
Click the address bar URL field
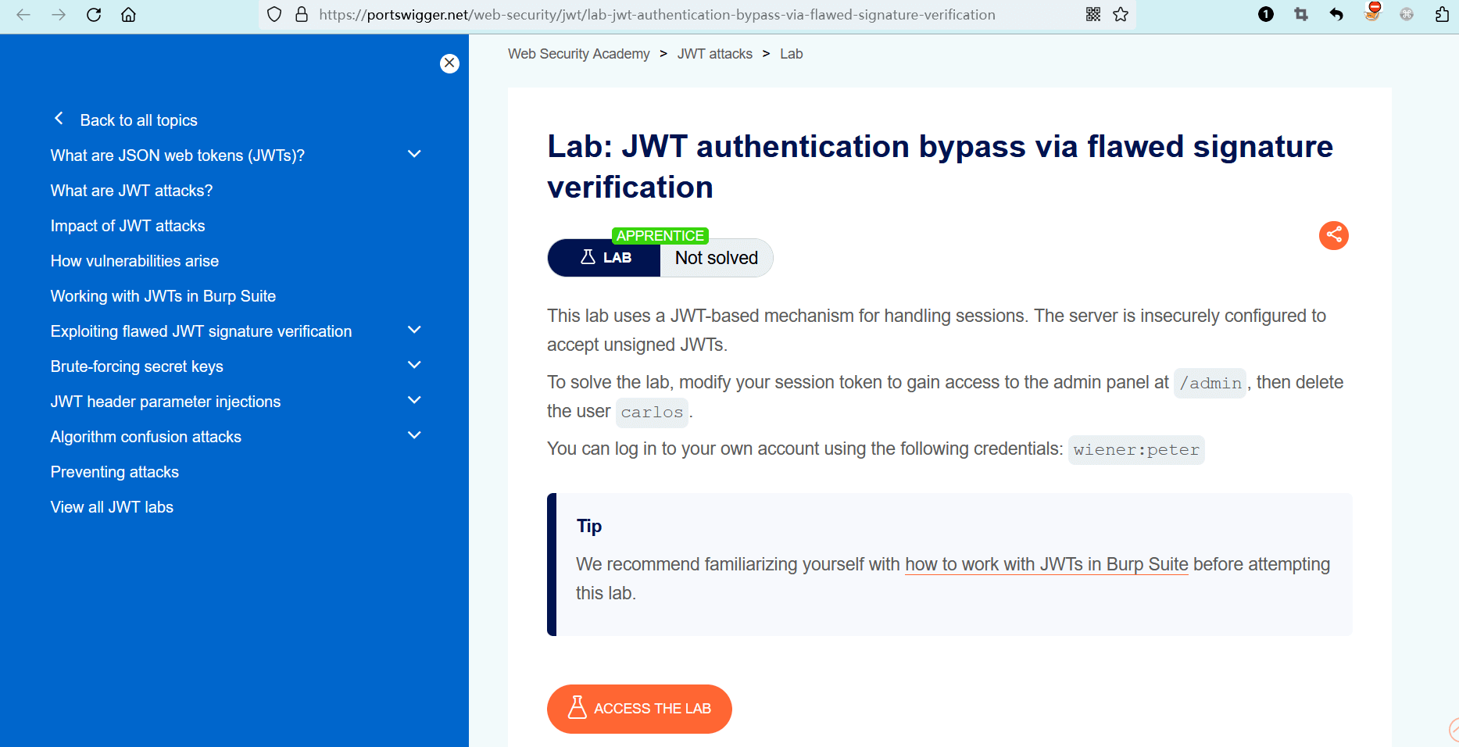pos(656,14)
